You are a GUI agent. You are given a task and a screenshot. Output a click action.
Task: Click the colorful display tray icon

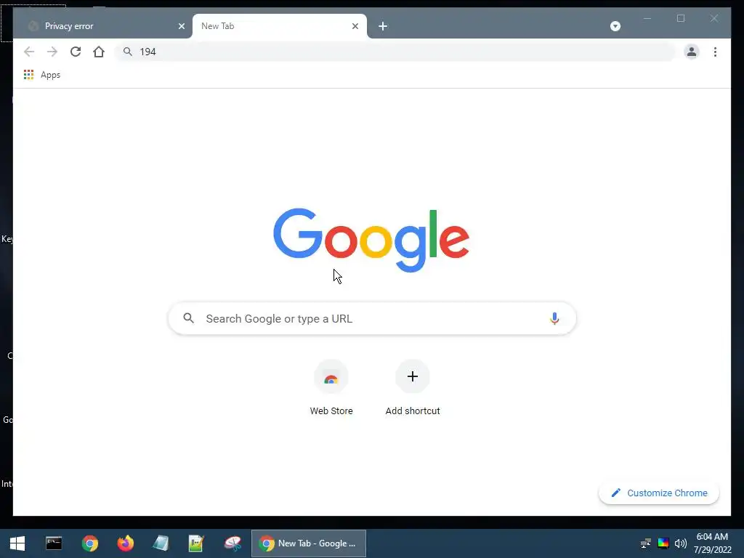coord(663,543)
